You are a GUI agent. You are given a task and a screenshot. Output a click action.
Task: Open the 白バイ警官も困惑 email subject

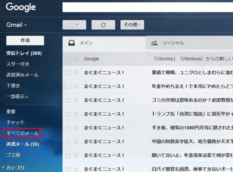tap(192, 169)
